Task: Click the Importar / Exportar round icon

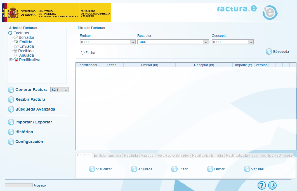Action: [11, 122]
